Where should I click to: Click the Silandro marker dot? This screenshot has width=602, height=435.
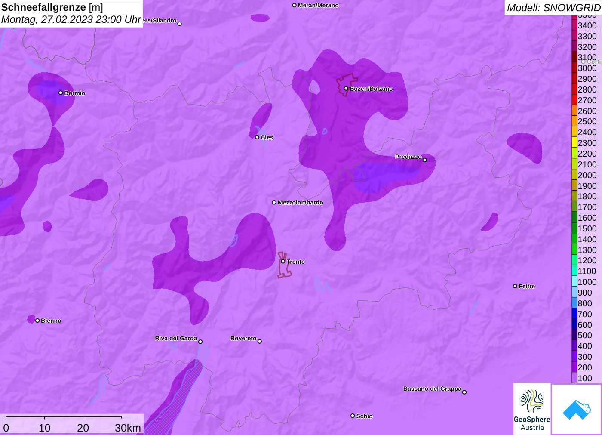click(x=180, y=23)
